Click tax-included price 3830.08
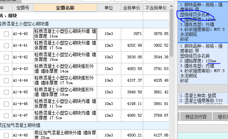 135,57
